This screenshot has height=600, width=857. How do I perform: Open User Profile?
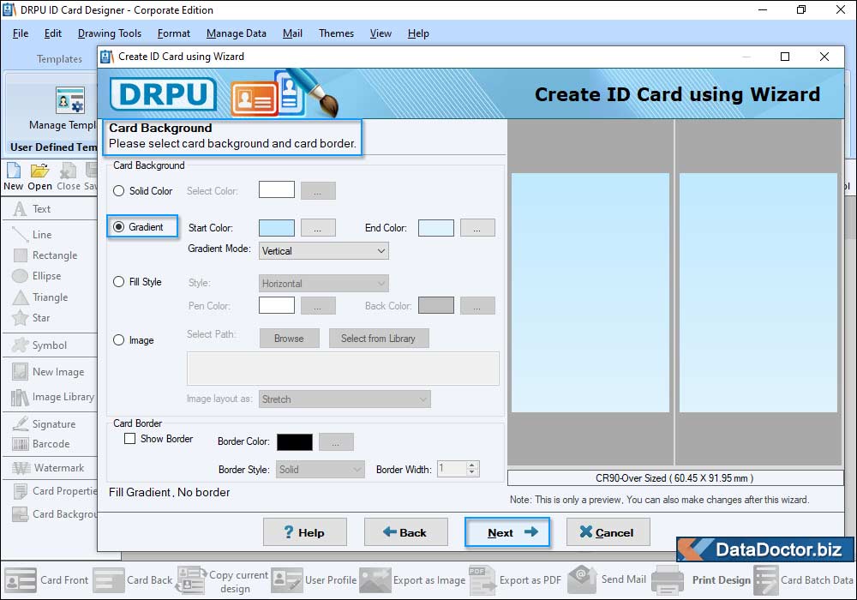(x=314, y=579)
